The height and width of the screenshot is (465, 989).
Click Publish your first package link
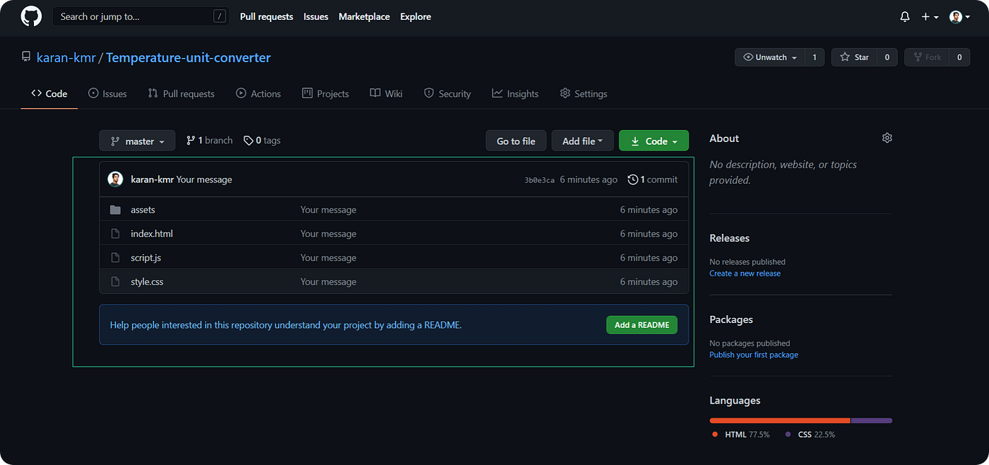click(x=754, y=355)
